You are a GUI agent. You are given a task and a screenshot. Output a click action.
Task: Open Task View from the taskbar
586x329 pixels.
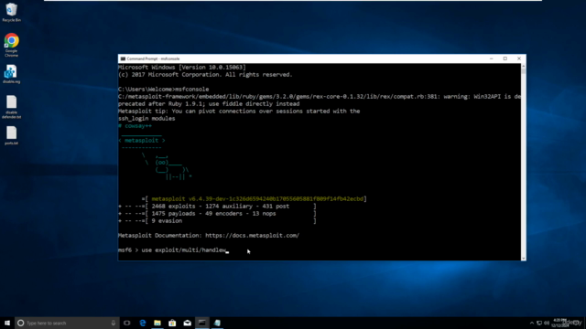[x=127, y=323]
